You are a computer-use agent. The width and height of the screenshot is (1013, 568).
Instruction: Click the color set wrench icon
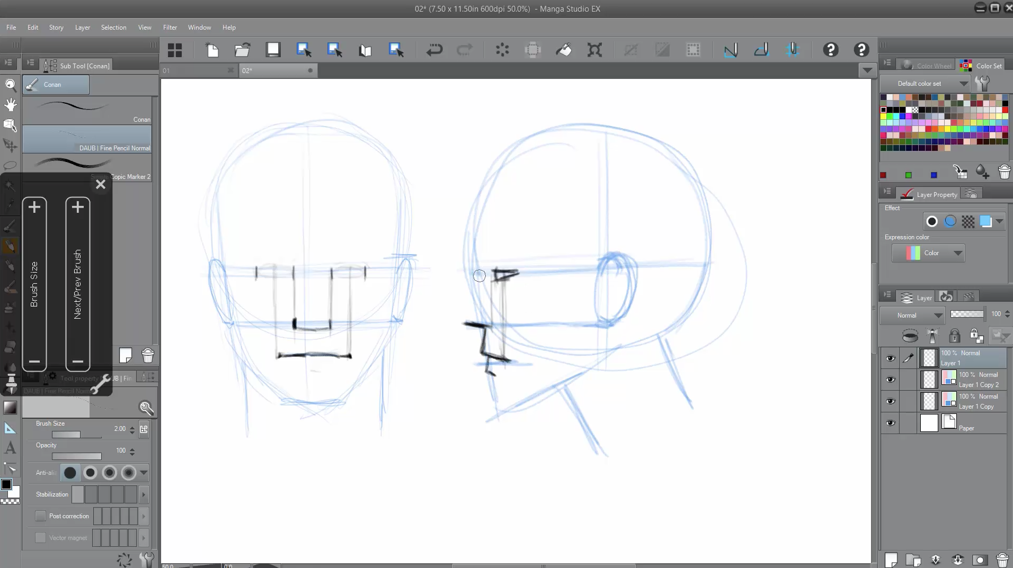pos(982,83)
